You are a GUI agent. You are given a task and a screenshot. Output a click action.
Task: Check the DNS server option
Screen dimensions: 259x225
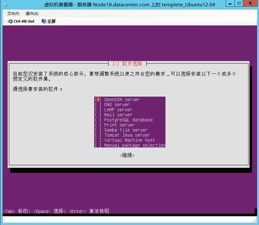click(x=98, y=105)
